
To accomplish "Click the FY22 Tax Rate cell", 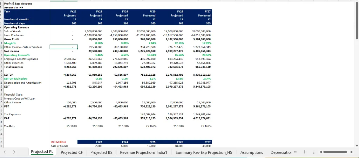I will point(71,126).
